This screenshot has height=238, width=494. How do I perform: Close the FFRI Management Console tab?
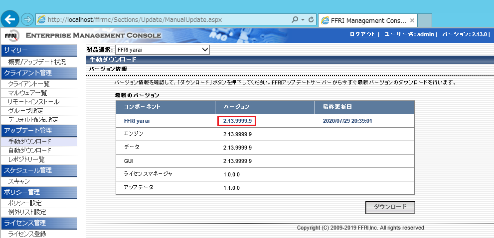(412, 20)
